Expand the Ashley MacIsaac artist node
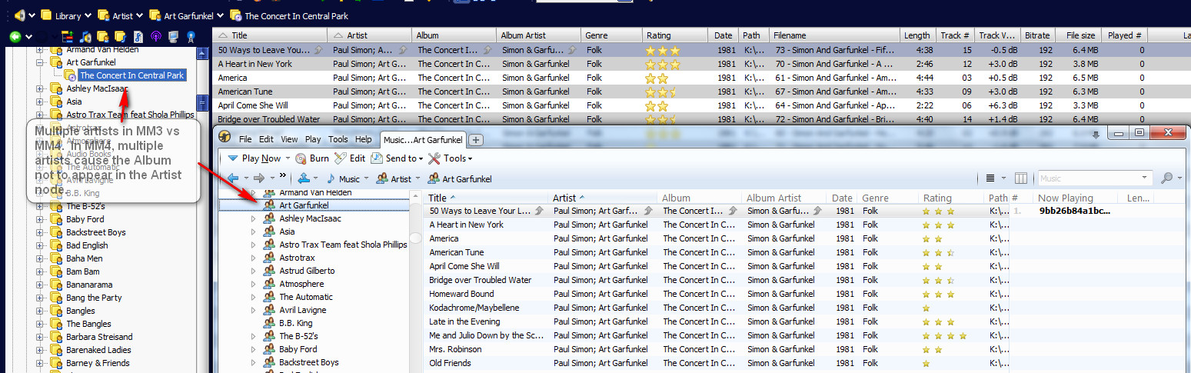This screenshot has height=373, width=1191. [x=40, y=89]
